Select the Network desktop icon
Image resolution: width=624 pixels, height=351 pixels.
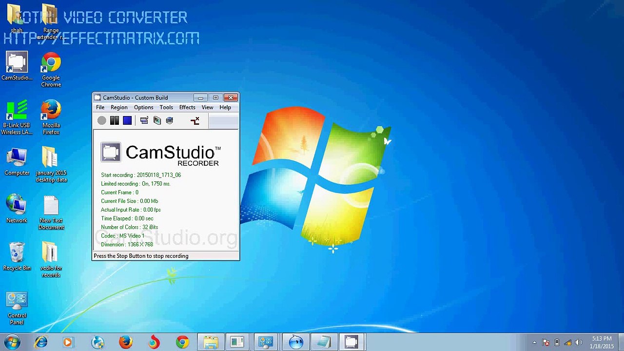(x=17, y=209)
